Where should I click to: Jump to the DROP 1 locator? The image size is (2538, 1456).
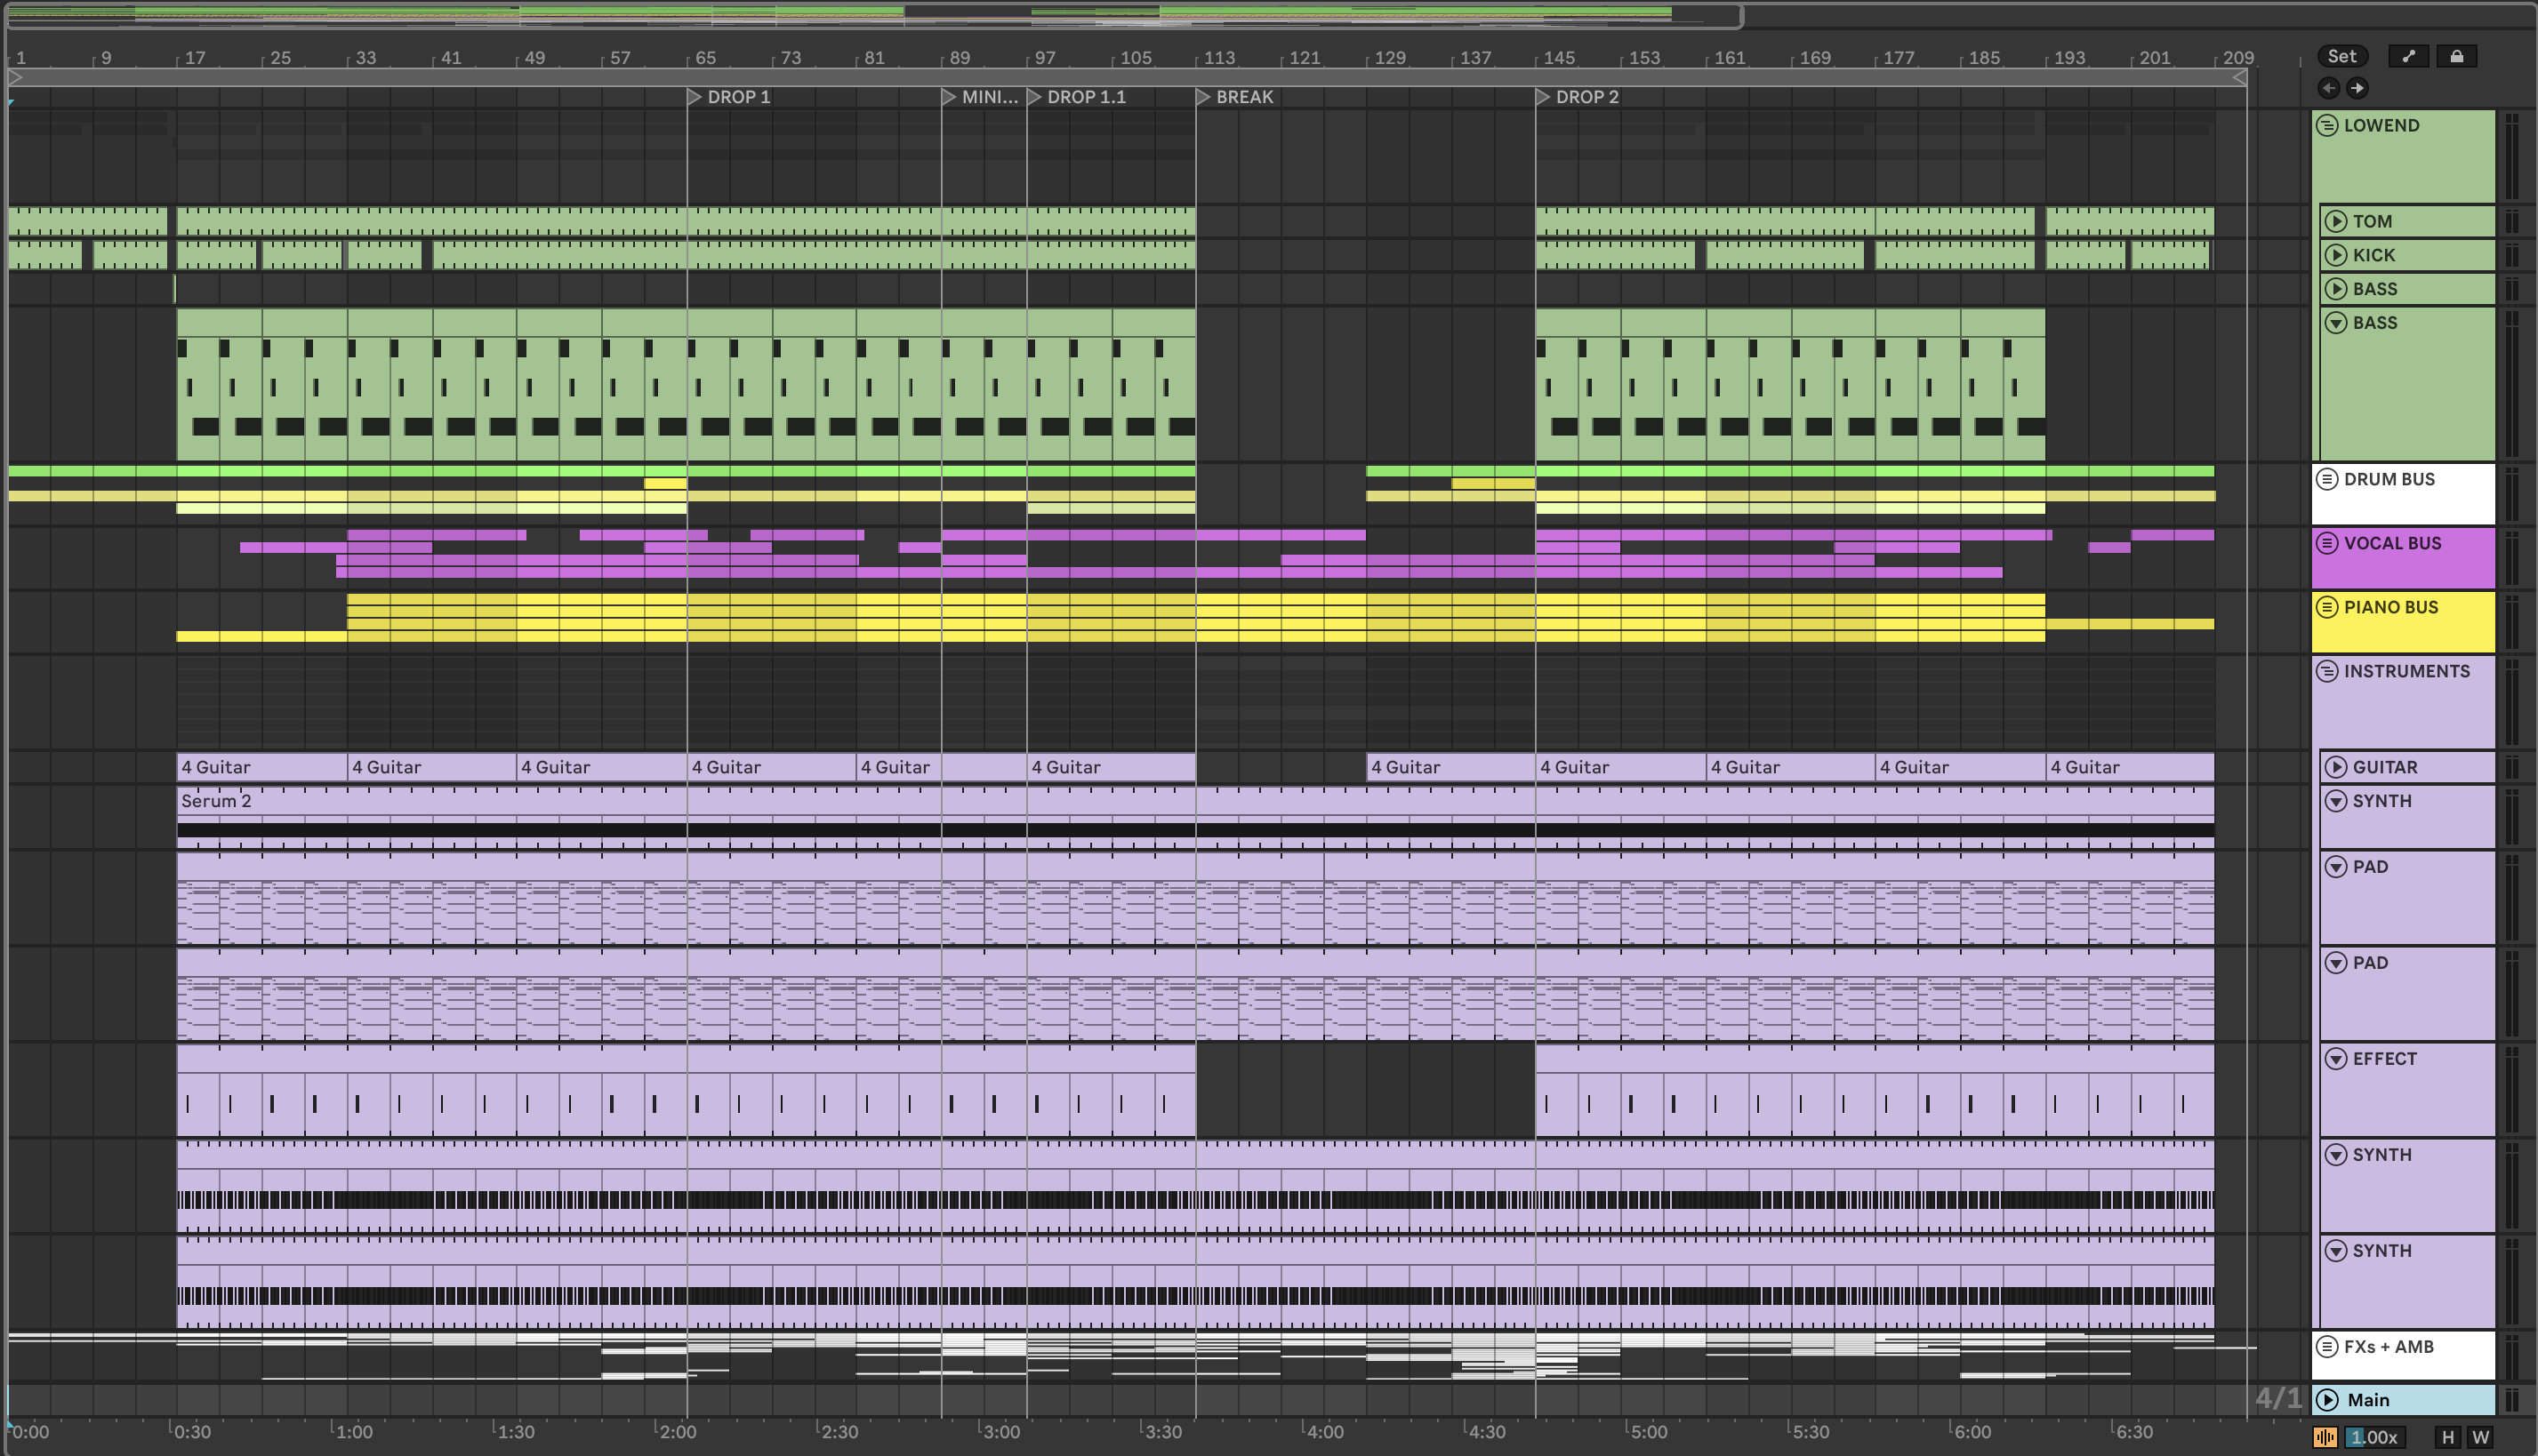point(695,97)
